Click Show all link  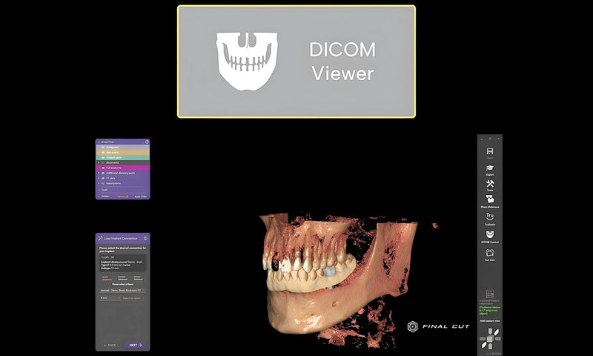point(123,197)
